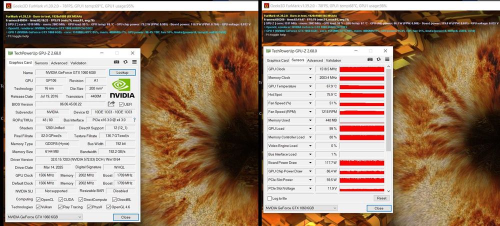Toggle the Vulkan checkbox

[38, 207]
